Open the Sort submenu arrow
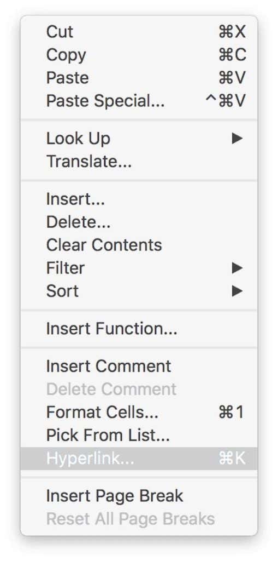The image size is (278, 561). coord(238,291)
